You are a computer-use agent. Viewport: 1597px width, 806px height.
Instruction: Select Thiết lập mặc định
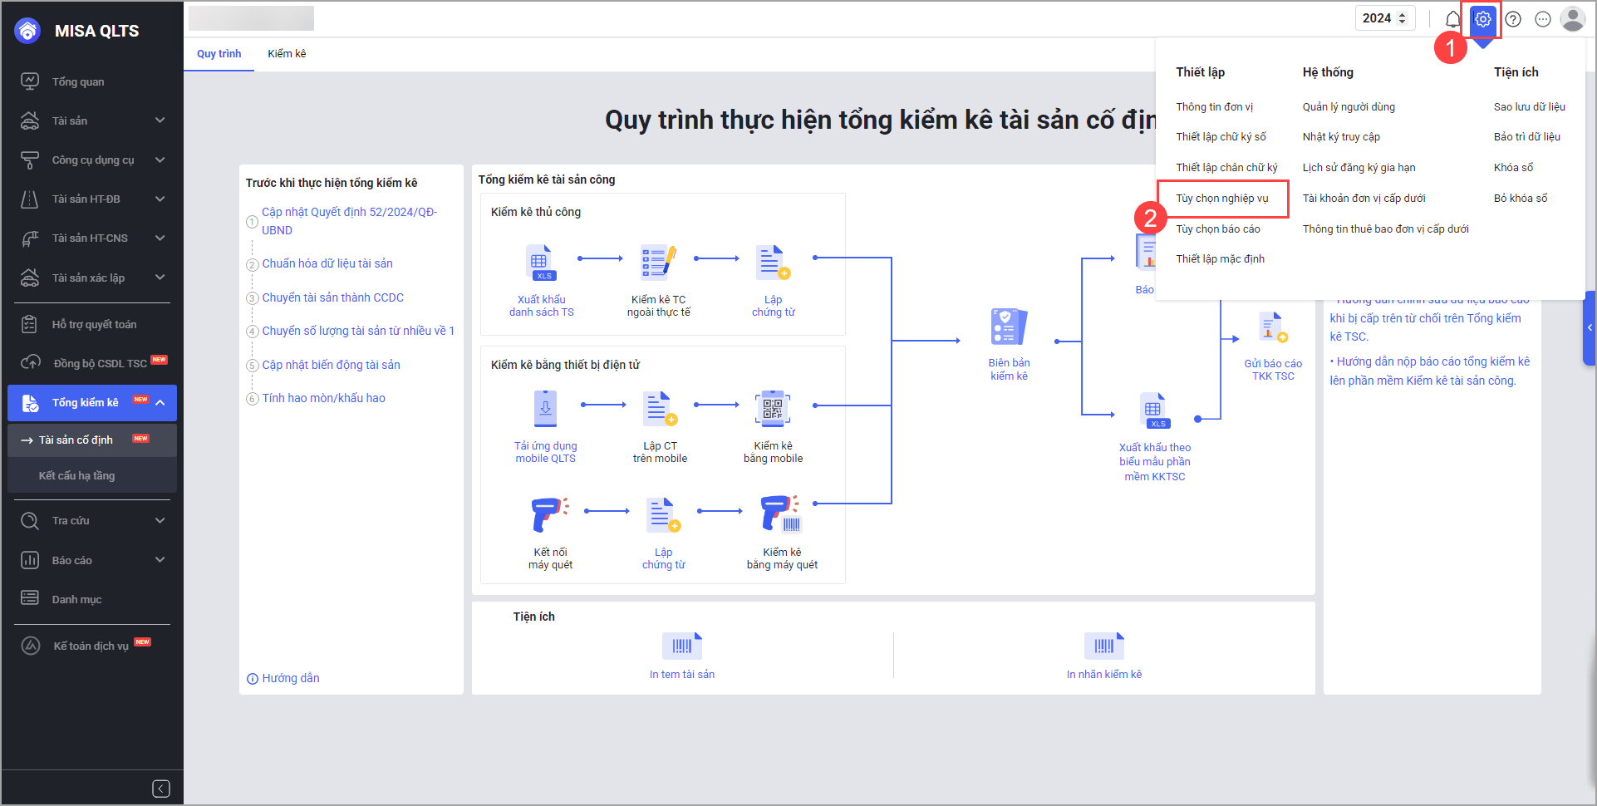pos(1220,259)
